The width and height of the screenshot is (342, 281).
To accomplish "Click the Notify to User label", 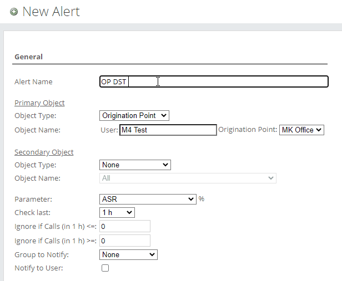I will (x=39, y=268).
